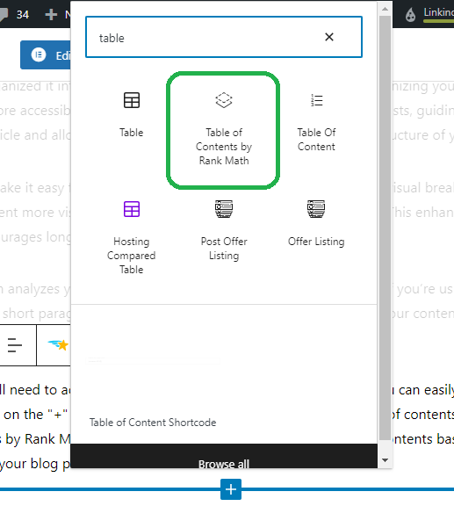Screen dimensions: 454x506
Task: Insert the Post Offer Listing block
Action: [x=224, y=231]
